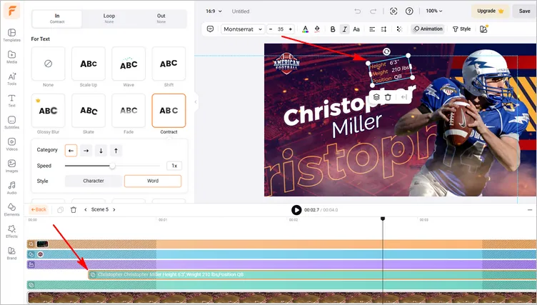This screenshot has height=305, width=537.
Task: Select the Glossy Blur text animation
Action: (48, 111)
